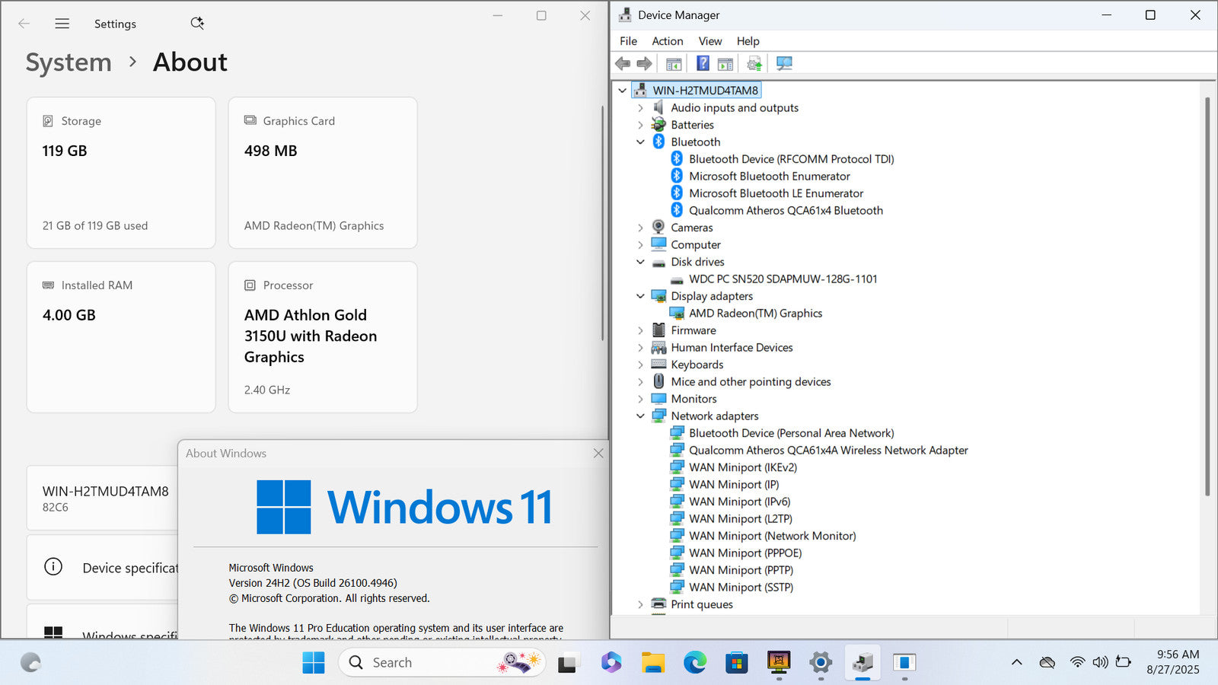
Task: Expand the Keyboards device category
Action: tap(640, 365)
